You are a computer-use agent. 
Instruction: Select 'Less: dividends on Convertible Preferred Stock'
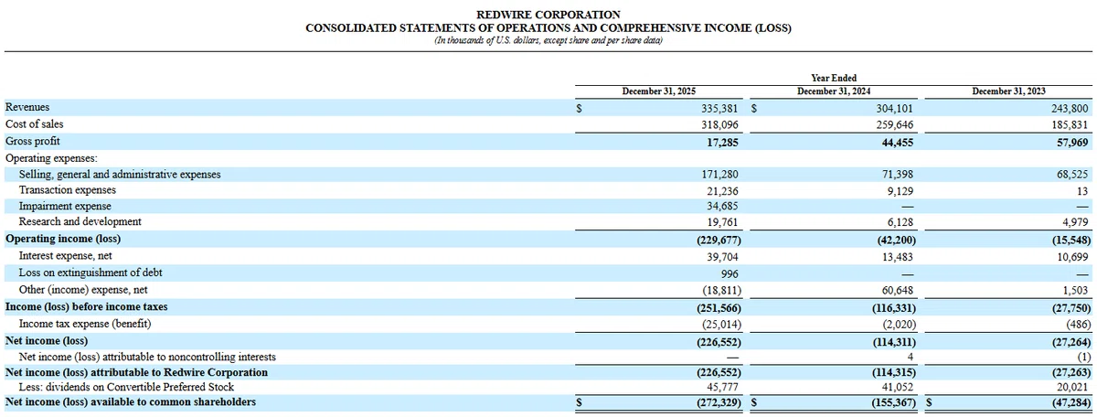pyautogui.click(x=124, y=388)
